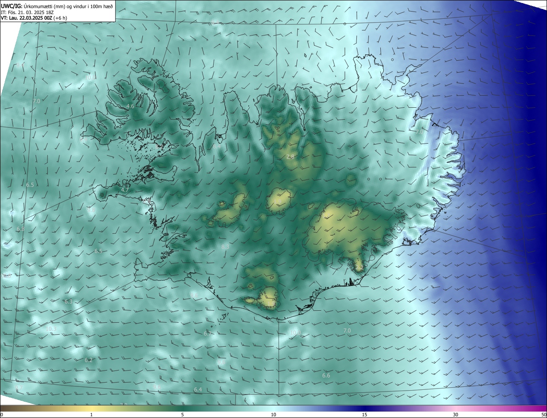Screen dimensions: 547x418
Task: Click the 6.6 value label
Action: coord(326,375)
